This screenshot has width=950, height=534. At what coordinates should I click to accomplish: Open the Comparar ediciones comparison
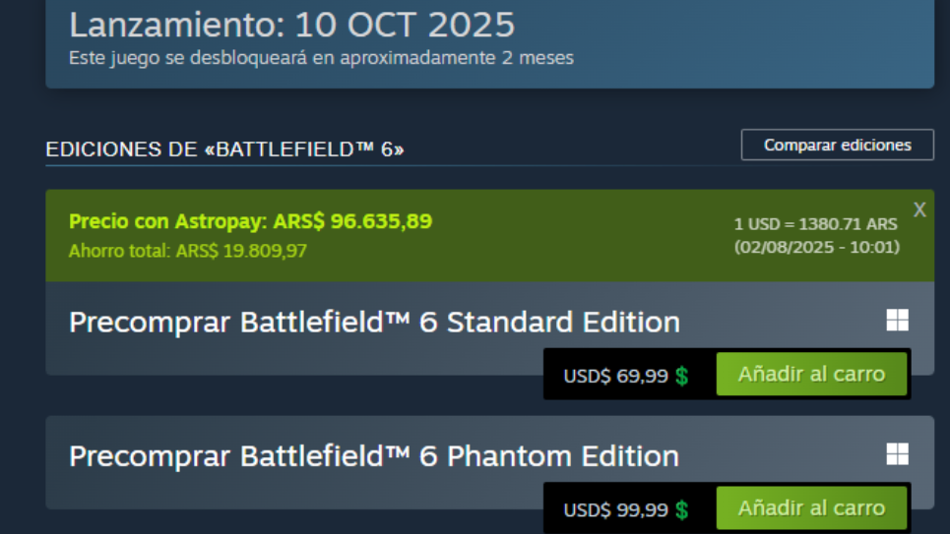[837, 145]
